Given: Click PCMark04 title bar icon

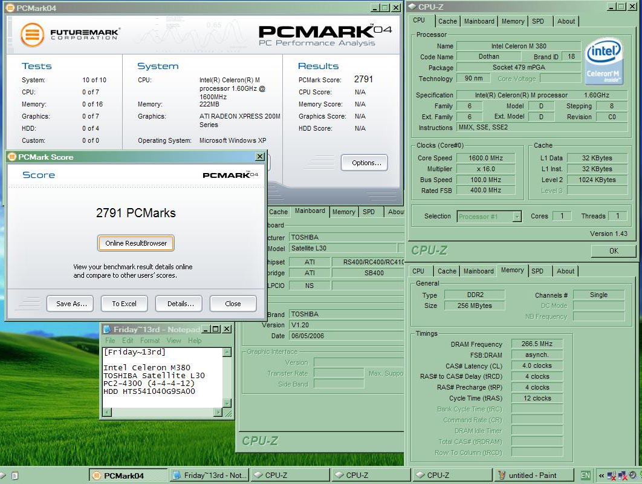Looking at the screenshot, I should click(10, 8).
